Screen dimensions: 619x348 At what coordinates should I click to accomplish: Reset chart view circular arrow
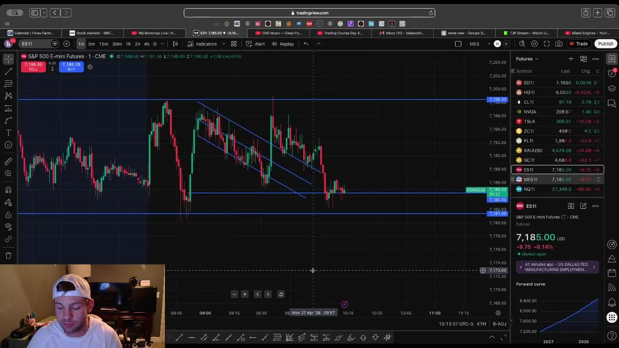click(280, 294)
